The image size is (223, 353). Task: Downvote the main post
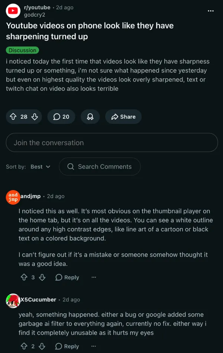click(35, 117)
